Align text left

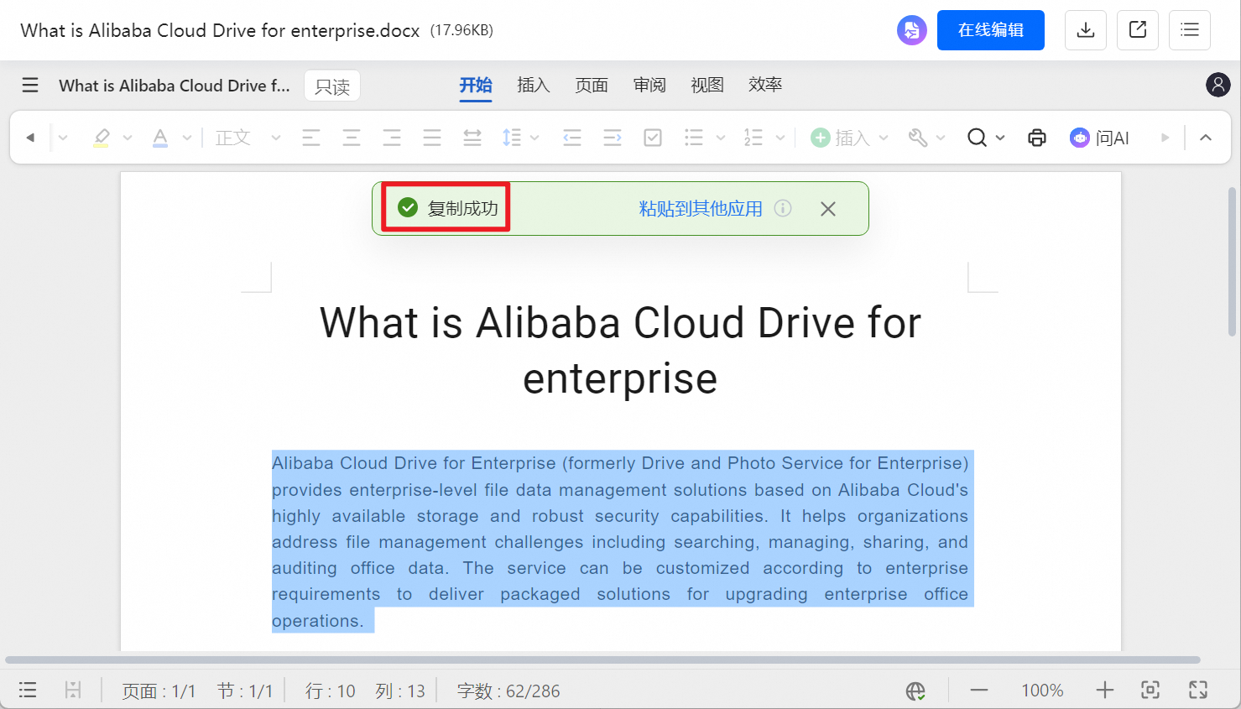coord(311,138)
